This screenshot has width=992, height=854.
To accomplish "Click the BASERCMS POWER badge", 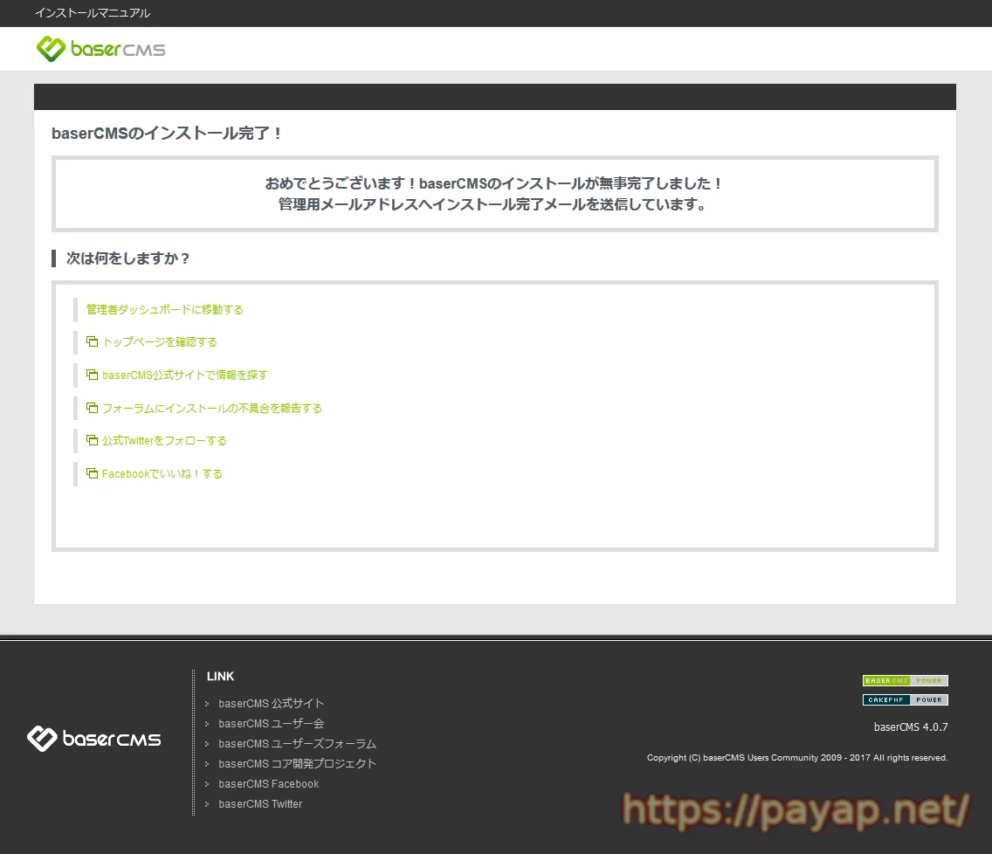I will pyautogui.click(x=906, y=681).
